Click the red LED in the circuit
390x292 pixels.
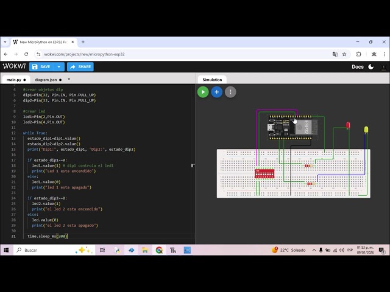(x=348, y=125)
